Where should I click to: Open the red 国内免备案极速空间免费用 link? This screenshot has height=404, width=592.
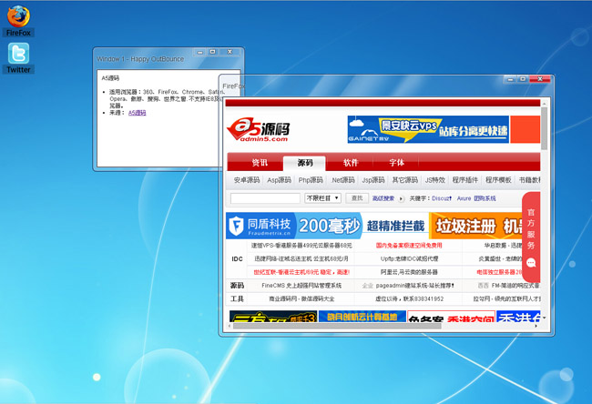409,245
